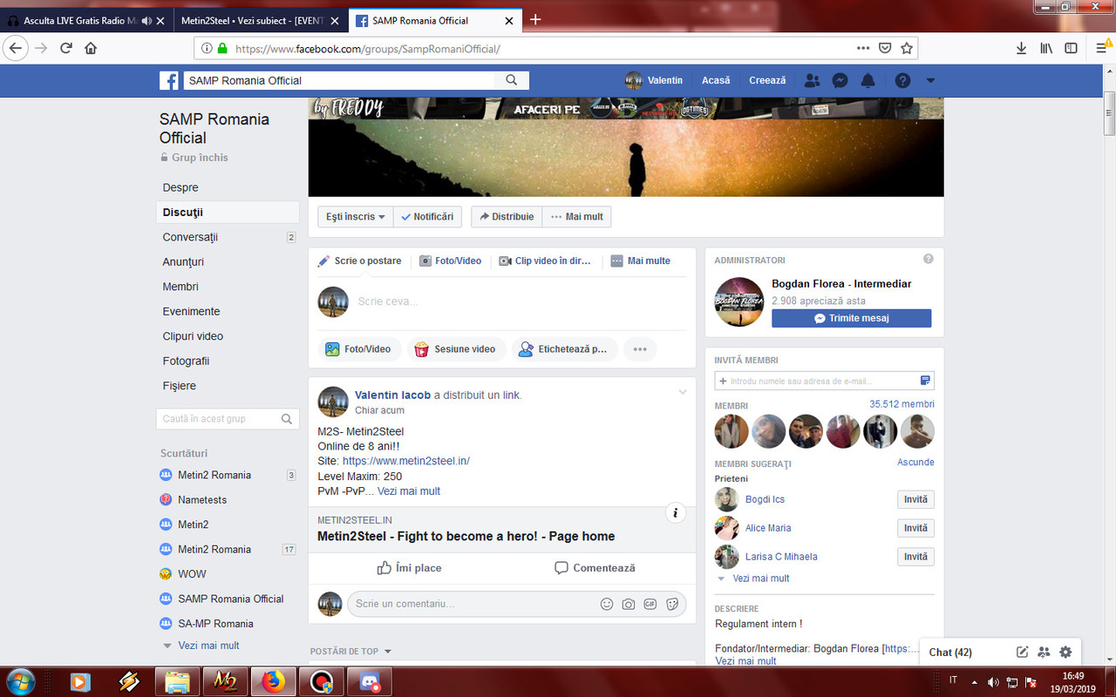The width and height of the screenshot is (1116, 697).
Task: Invite Bogdi Ics to group
Action: coord(915,499)
